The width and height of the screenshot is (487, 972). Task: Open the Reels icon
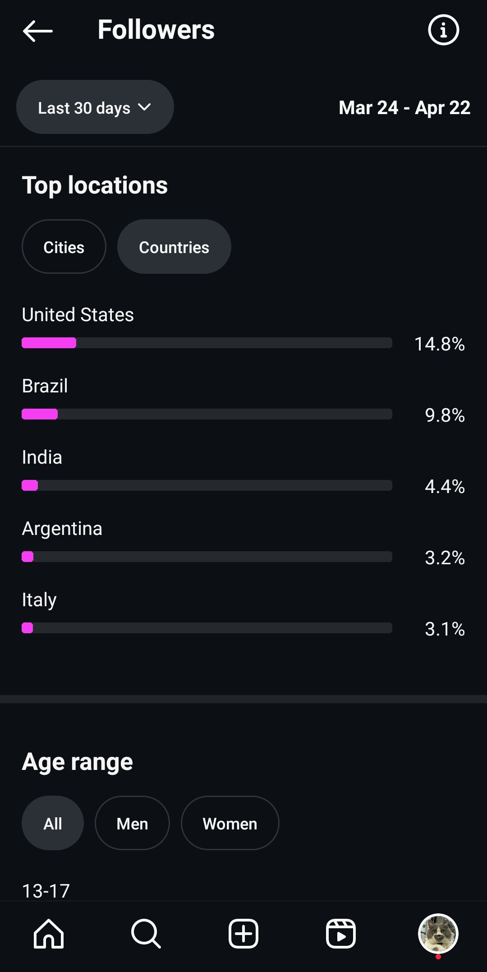click(x=341, y=934)
